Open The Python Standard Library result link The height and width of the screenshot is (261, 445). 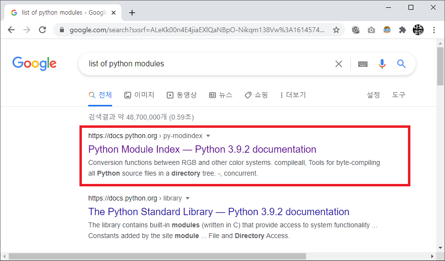click(218, 212)
